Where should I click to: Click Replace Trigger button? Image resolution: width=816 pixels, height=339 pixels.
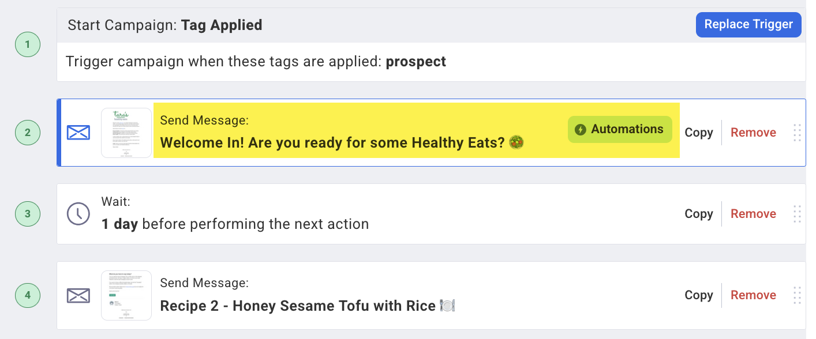(748, 25)
